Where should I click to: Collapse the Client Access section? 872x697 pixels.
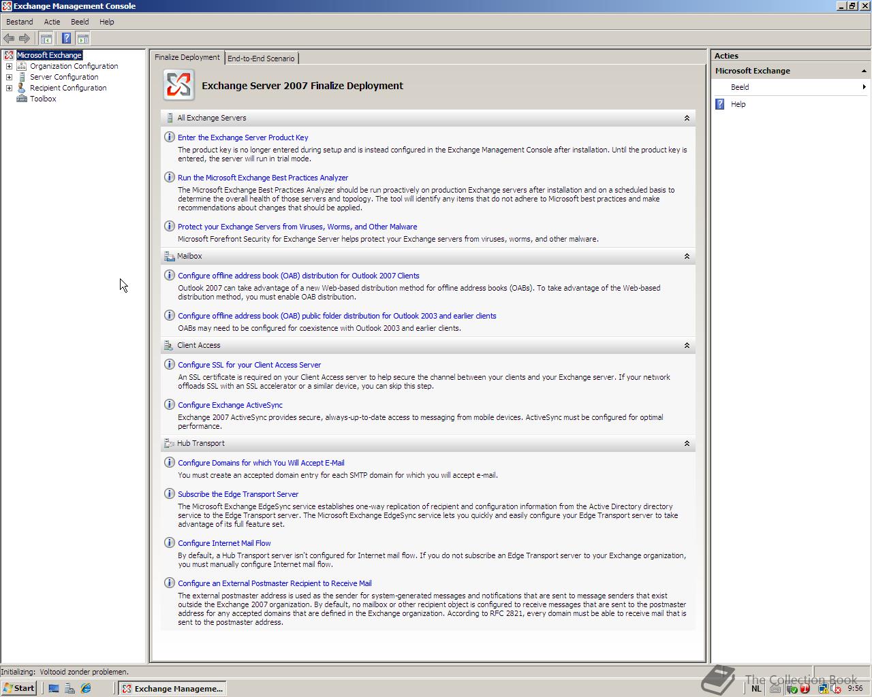coord(687,345)
